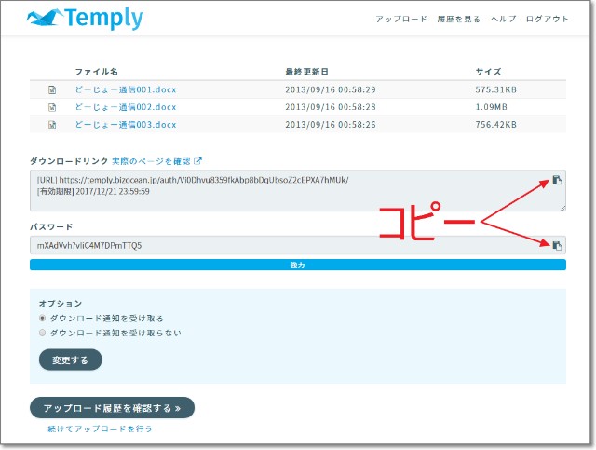Screen dimensions: 596x450
Task: Select ダウンロード通知を受け取る radio option
Action: tap(43, 318)
